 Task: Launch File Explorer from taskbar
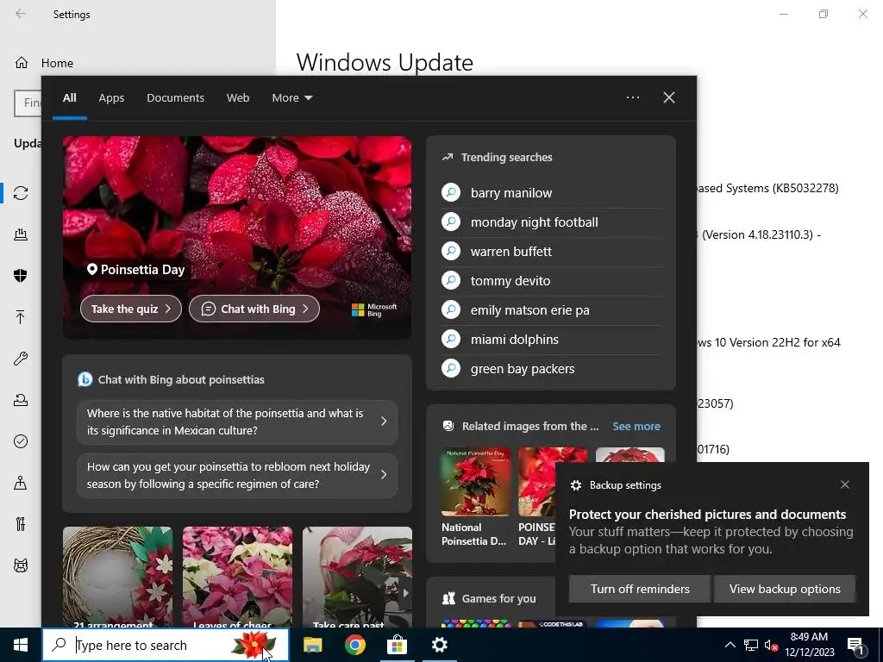pyautogui.click(x=312, y=645)
